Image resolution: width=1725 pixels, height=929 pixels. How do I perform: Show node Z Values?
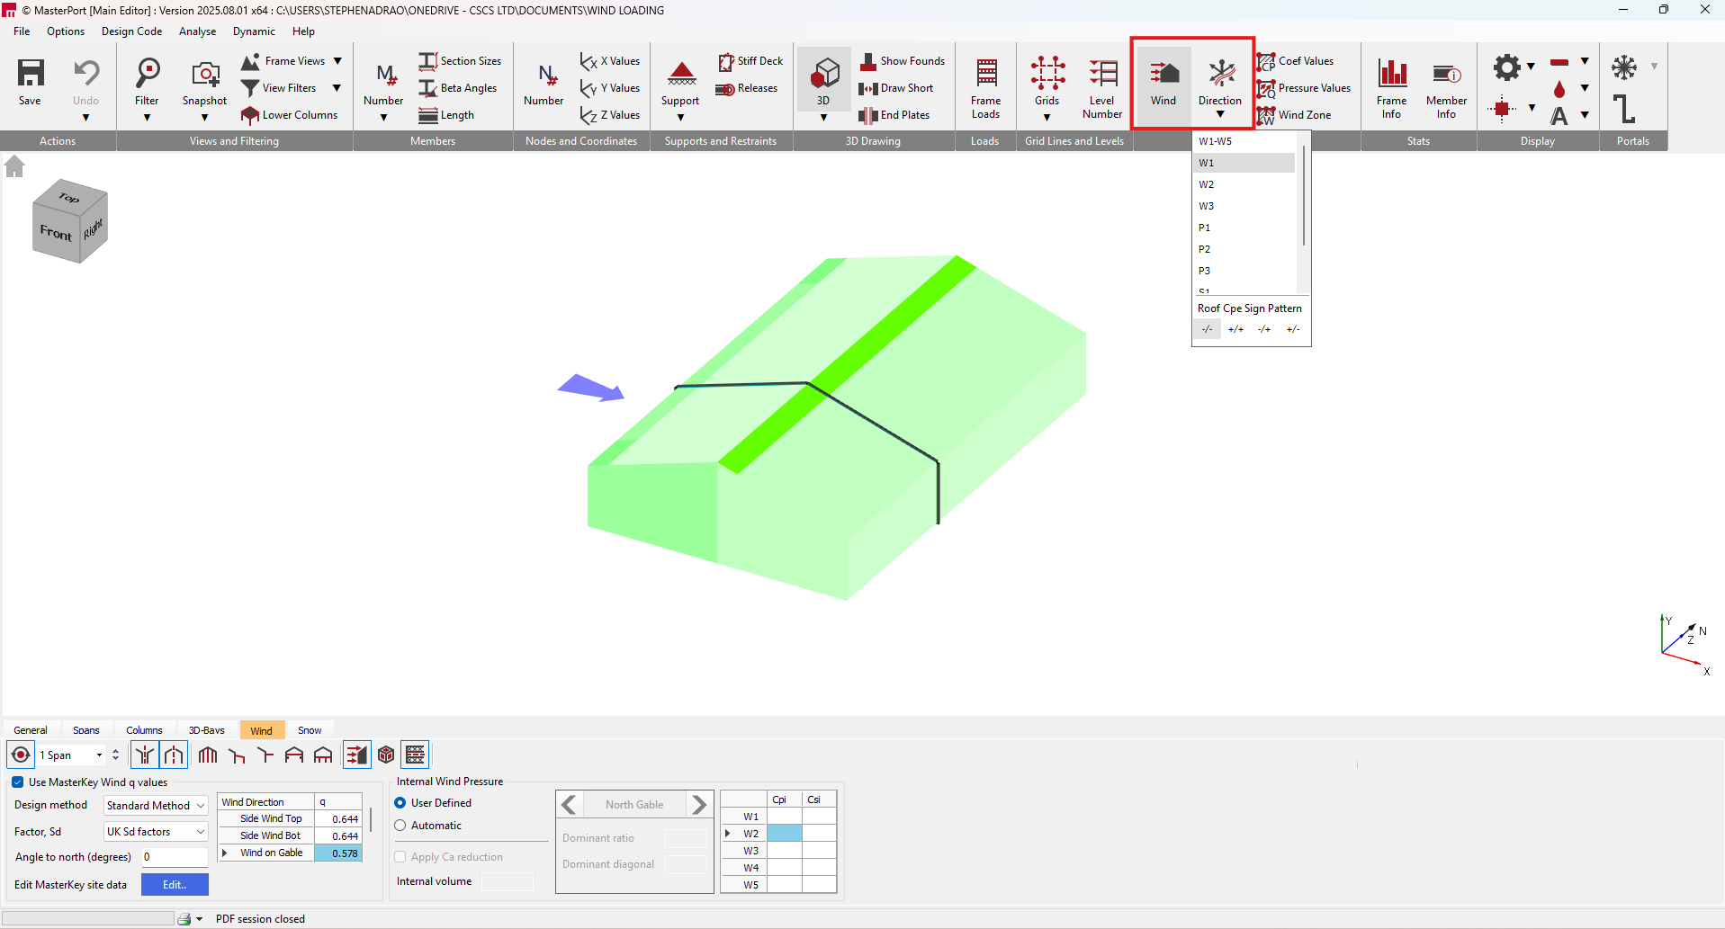610,115
